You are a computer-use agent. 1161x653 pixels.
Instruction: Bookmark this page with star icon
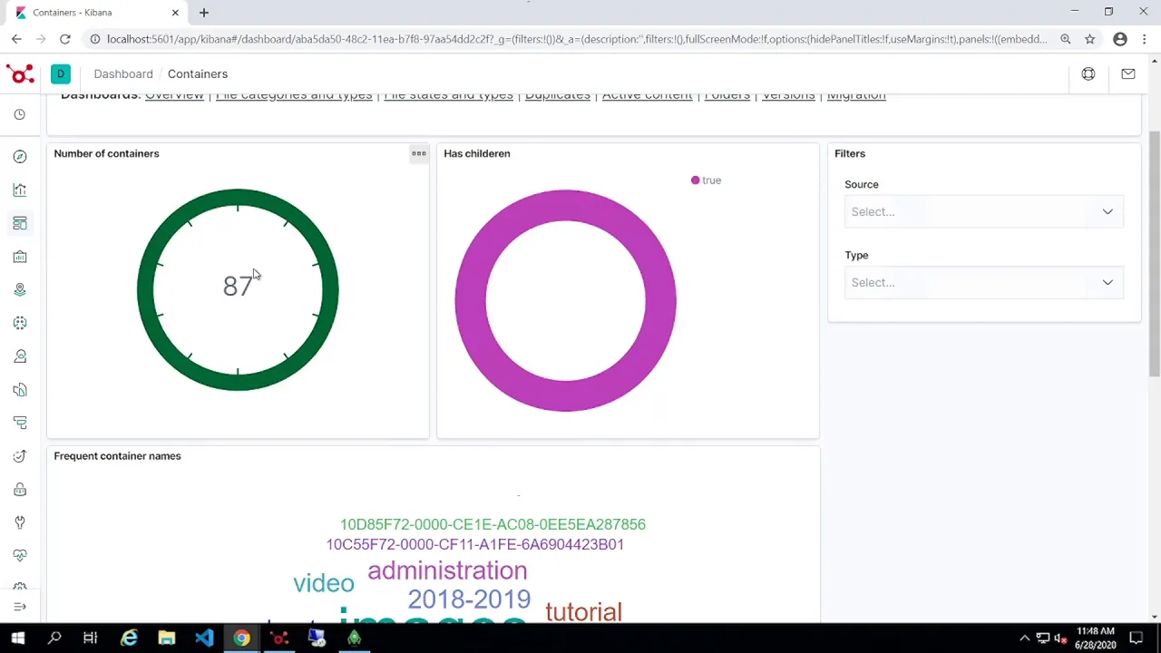[x=1090, y=39]
